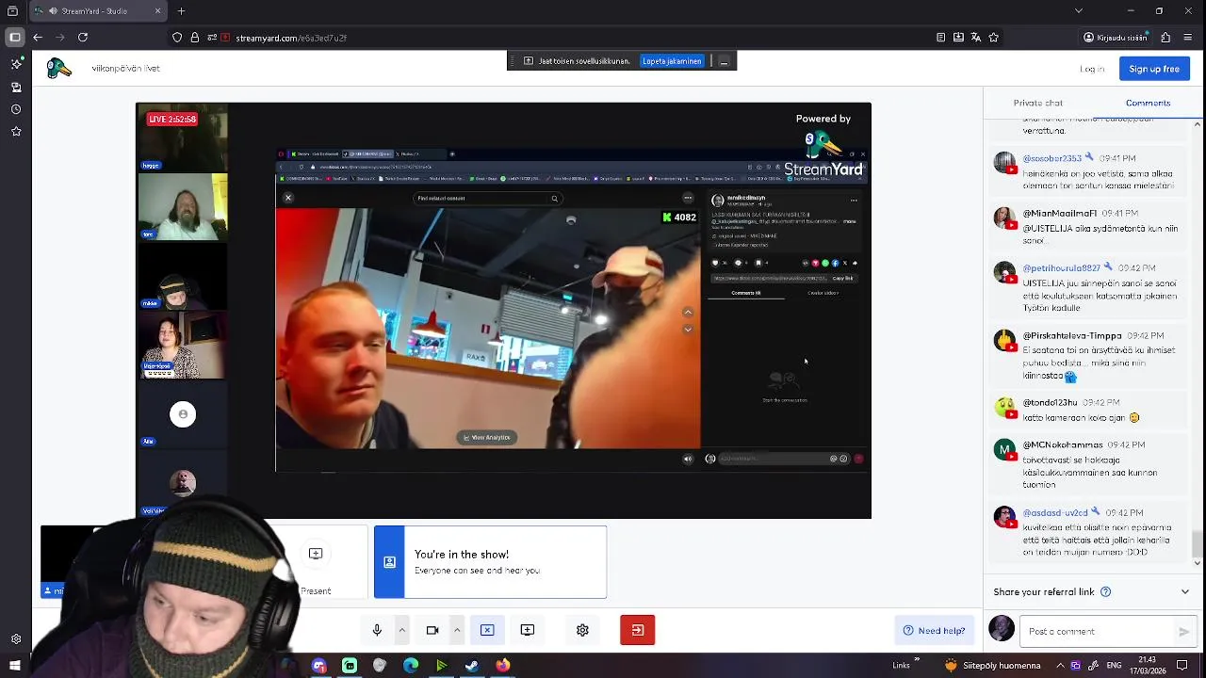Click the Present slot in backstage

pyautogui.click(x=316, y=562)
